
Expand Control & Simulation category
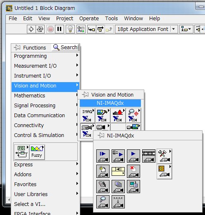(45, 135)
